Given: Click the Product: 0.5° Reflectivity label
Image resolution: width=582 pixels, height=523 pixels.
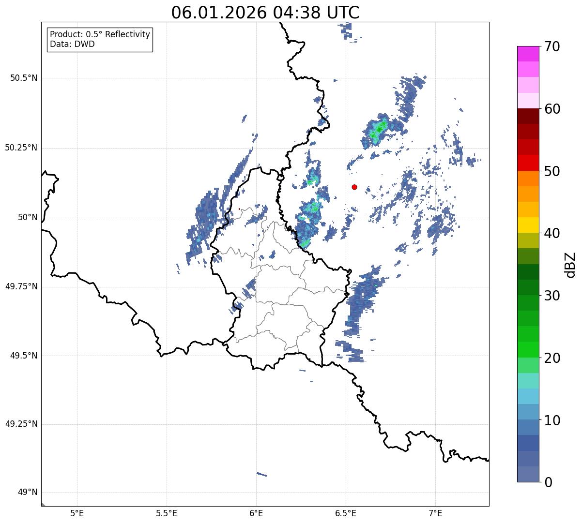Looking at the screenshot, I should coord(100,35).
